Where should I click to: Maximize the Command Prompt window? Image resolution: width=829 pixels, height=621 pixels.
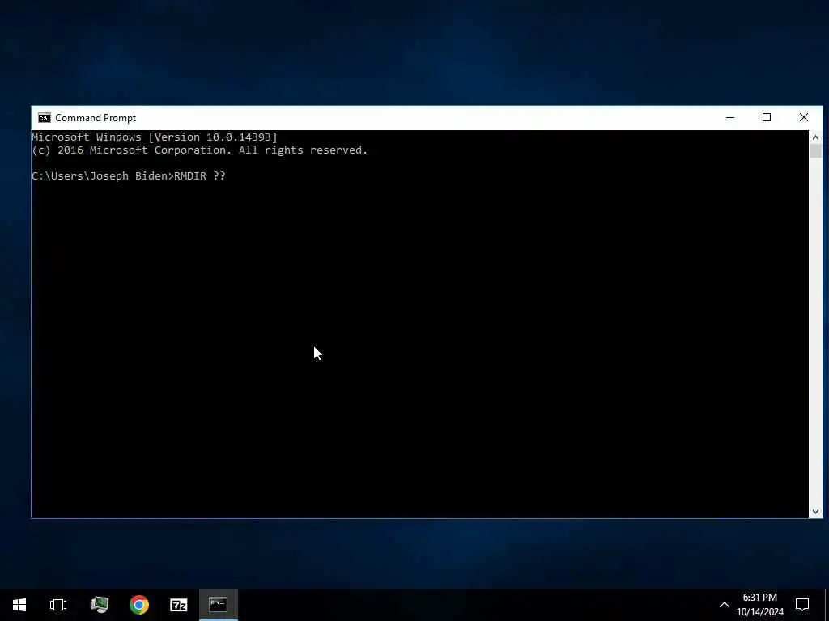(767, 118)
